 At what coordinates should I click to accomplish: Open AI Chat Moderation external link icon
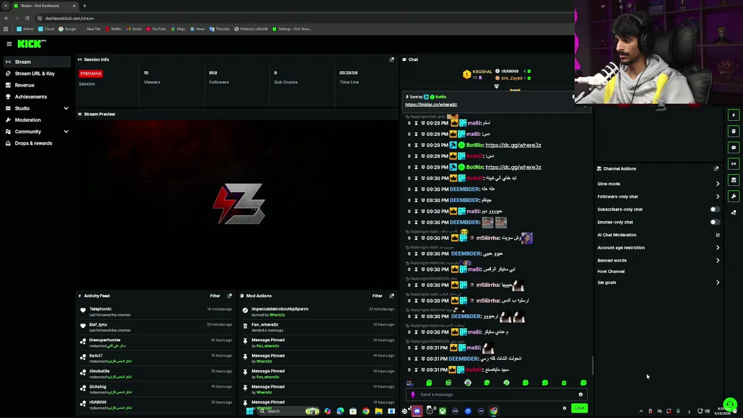tap(717, 235)
